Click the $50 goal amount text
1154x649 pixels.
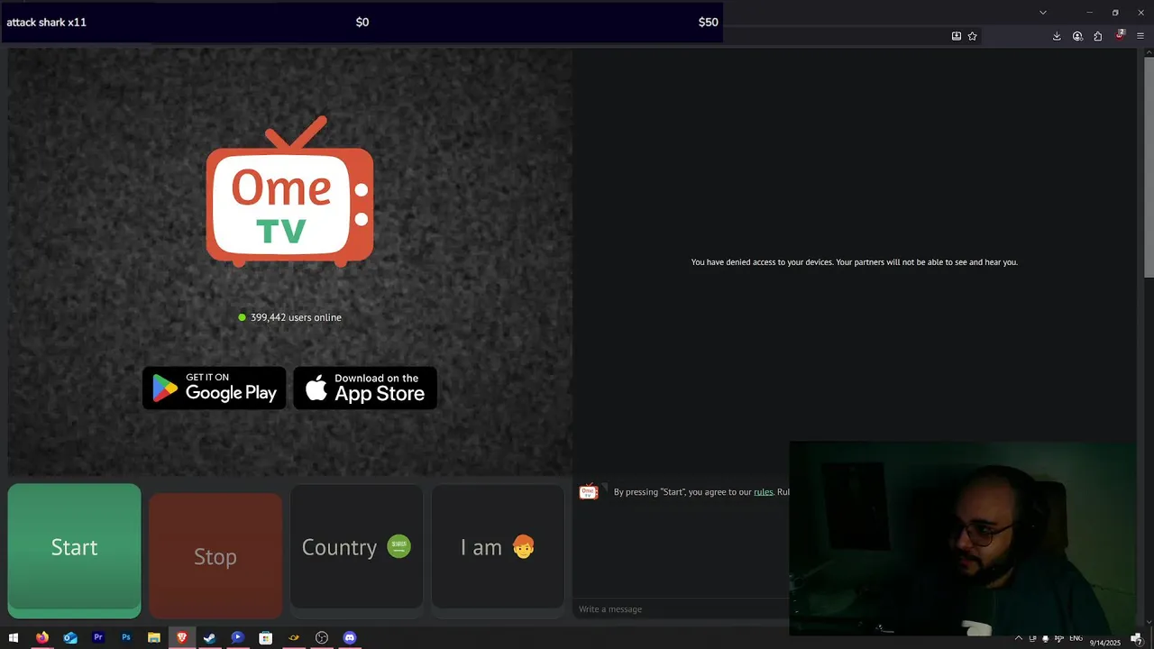point(709,22)
